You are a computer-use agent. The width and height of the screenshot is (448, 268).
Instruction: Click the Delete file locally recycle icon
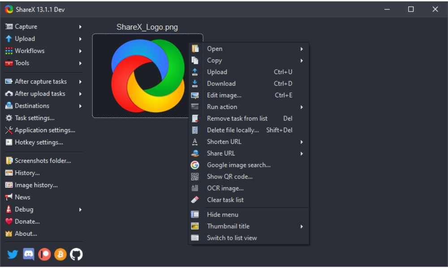coord(195,130)
